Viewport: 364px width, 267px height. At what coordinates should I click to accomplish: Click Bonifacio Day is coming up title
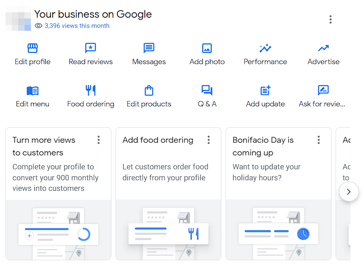(263, 147)
